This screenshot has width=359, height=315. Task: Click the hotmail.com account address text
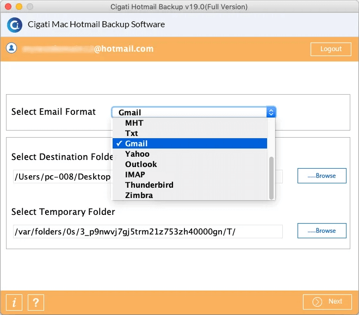(x=88, y=49)
